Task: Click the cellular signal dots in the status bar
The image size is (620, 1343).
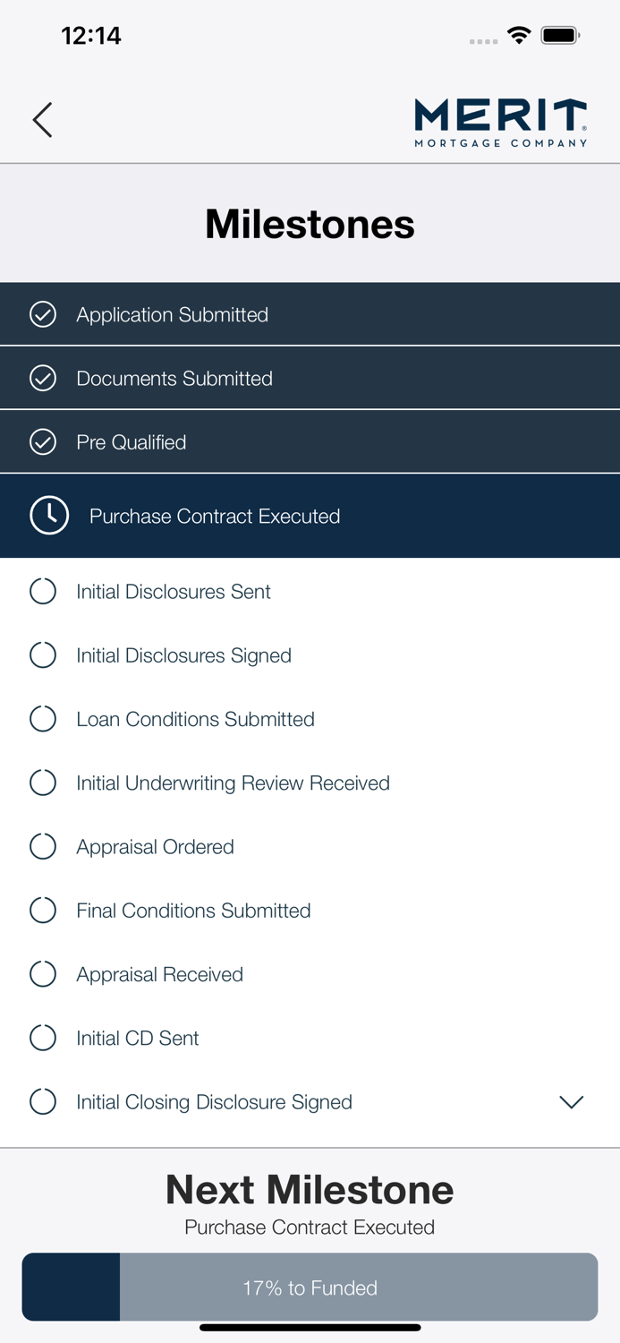Action: [x=482, y=41]
